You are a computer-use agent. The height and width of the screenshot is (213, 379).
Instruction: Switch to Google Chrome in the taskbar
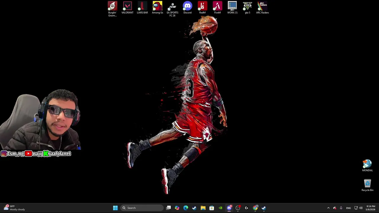click(x=255, y=208)
